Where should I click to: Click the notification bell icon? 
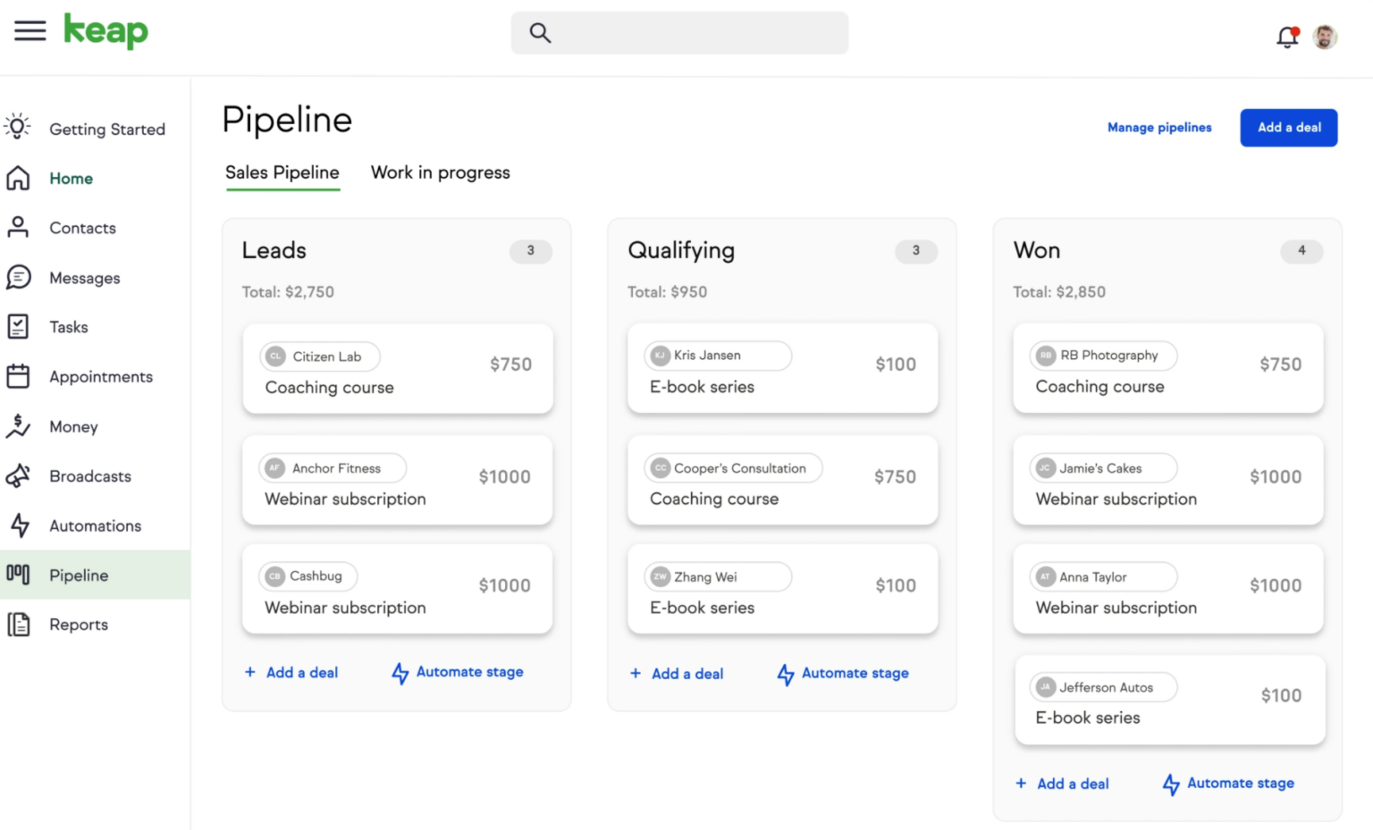(x=1286, y=34)
